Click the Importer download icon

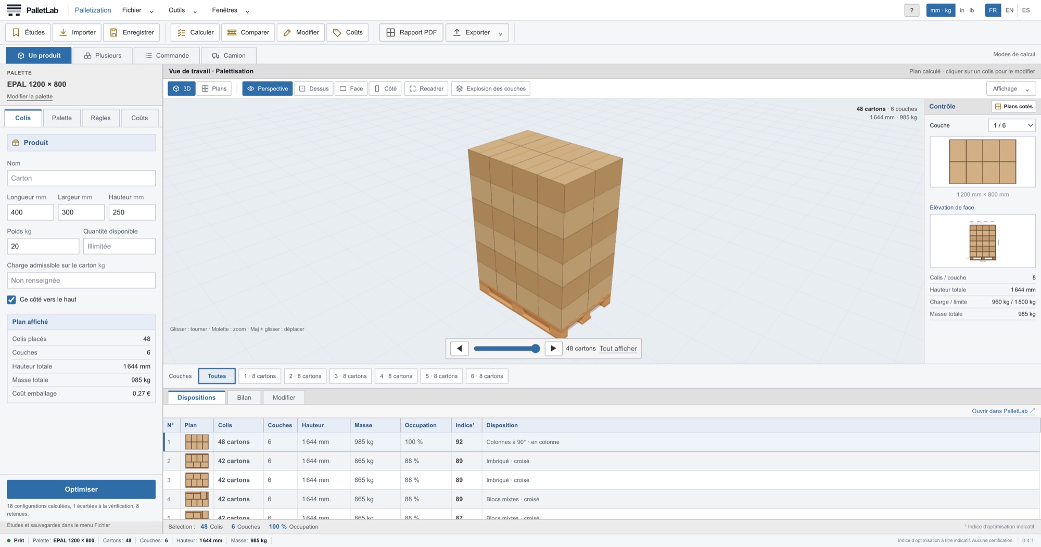point(63,32)
